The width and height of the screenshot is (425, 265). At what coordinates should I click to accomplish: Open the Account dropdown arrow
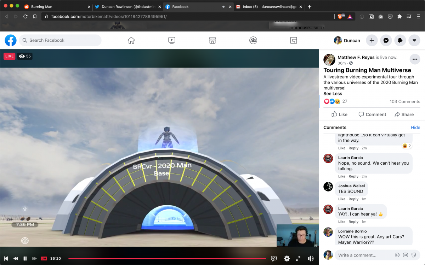414,40
